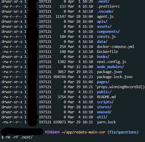Select the 639073 size of yarn.lock
The height and width of the screenshot is (142, 145).
pyautogui.click(x=60, y=122)
